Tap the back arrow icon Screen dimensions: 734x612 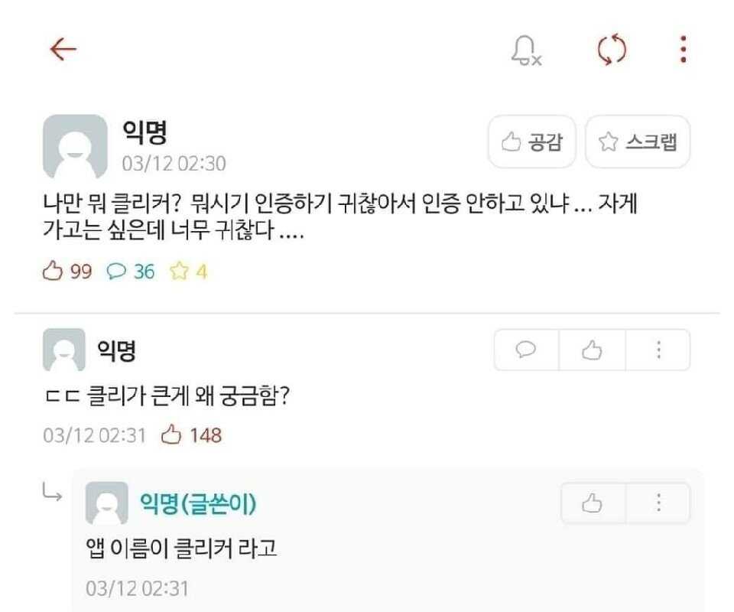pos(63,50)
